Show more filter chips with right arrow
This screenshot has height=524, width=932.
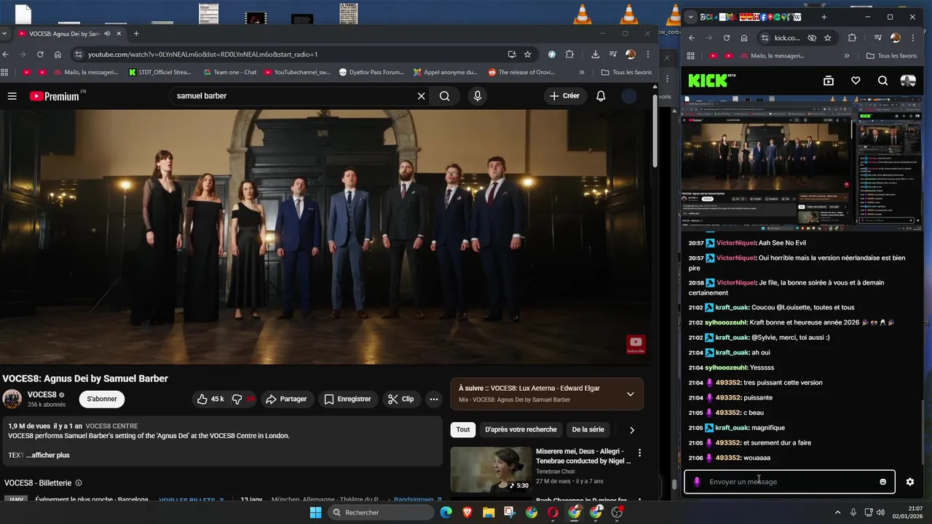click(631, 430)
